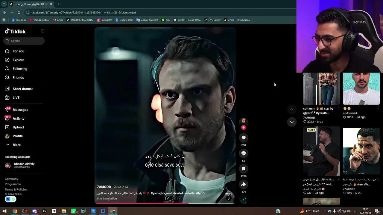Open the Windows Start menu
Screen dimensions: 383x215
tap(5, 211)
